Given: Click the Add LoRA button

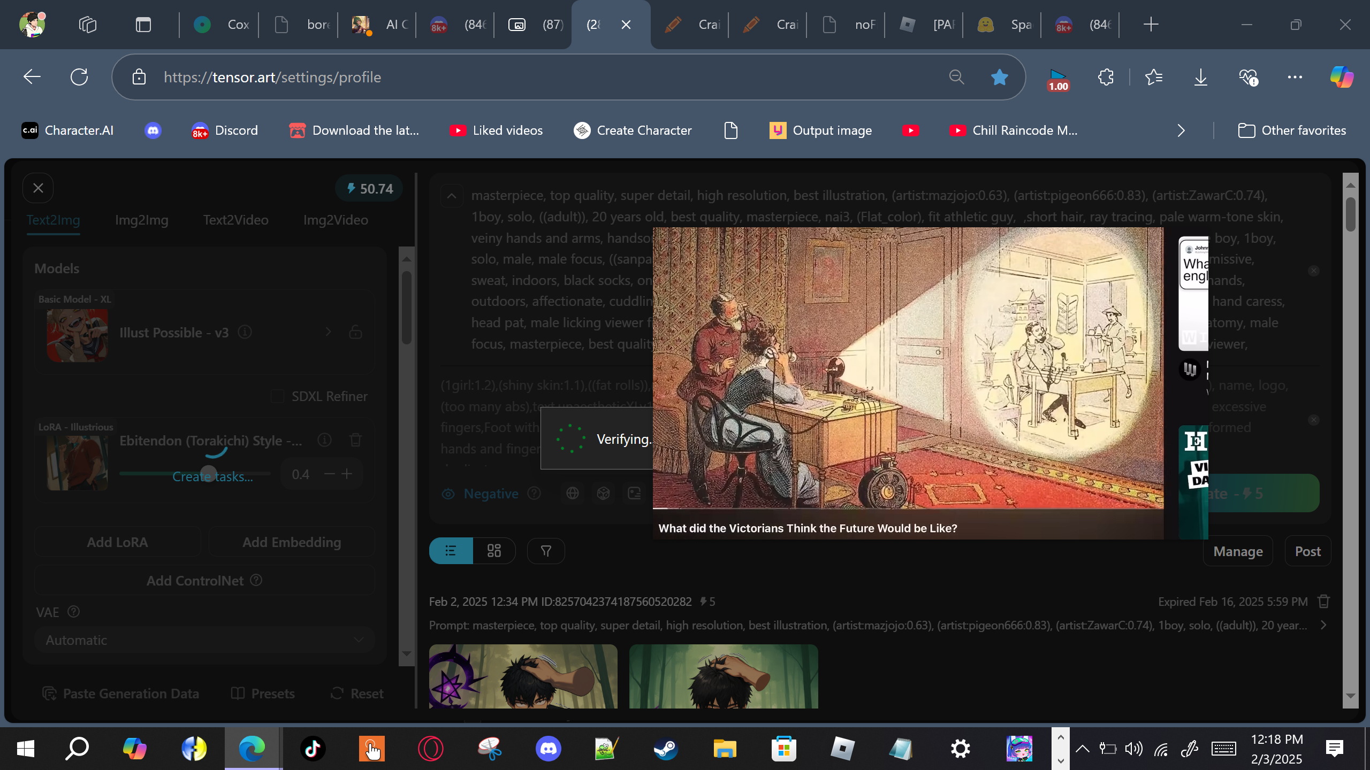Looking at the screenshot, I should click(118, 542).
